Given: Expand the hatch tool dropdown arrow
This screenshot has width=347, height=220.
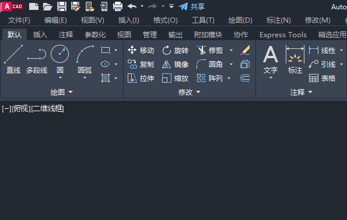Looking at the screenshot, I should [115, 78].
